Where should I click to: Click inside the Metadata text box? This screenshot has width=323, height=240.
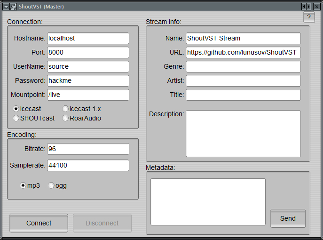208,201
